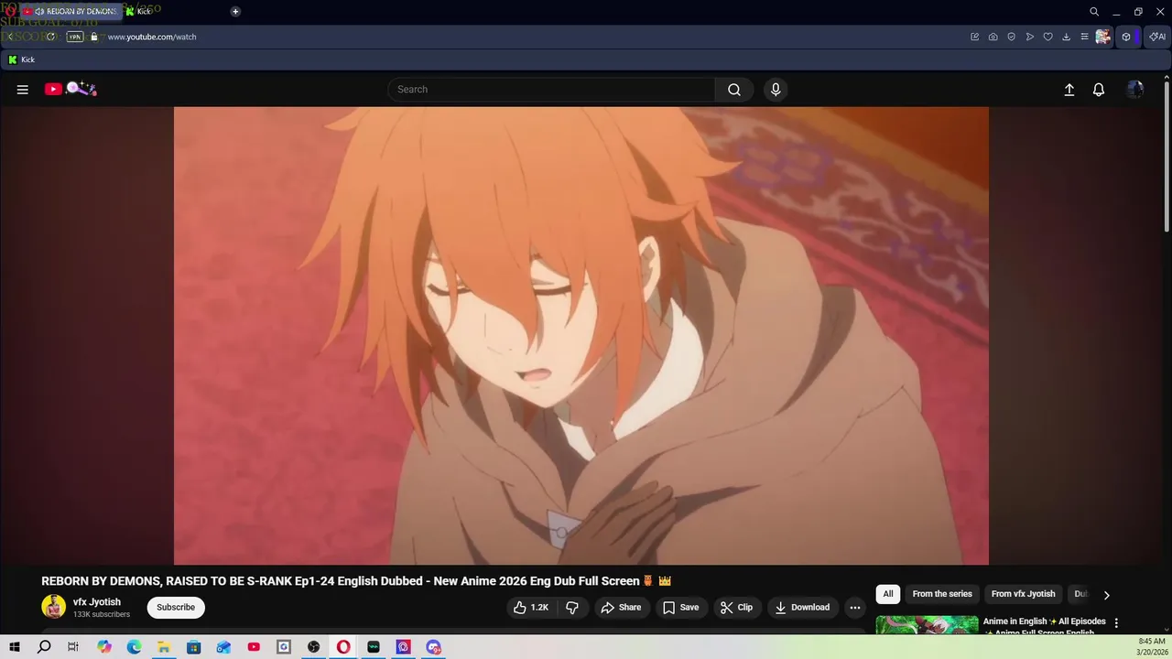
Task: Select the All filter chip
Action: [888, 594]
